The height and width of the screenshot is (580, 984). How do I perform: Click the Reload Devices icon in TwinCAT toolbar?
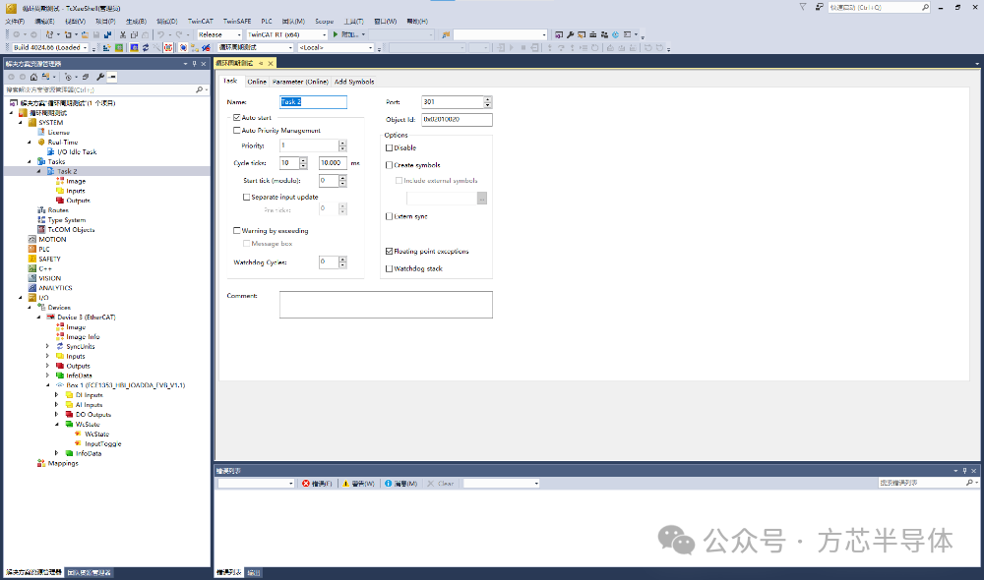[x=146, y=47]
